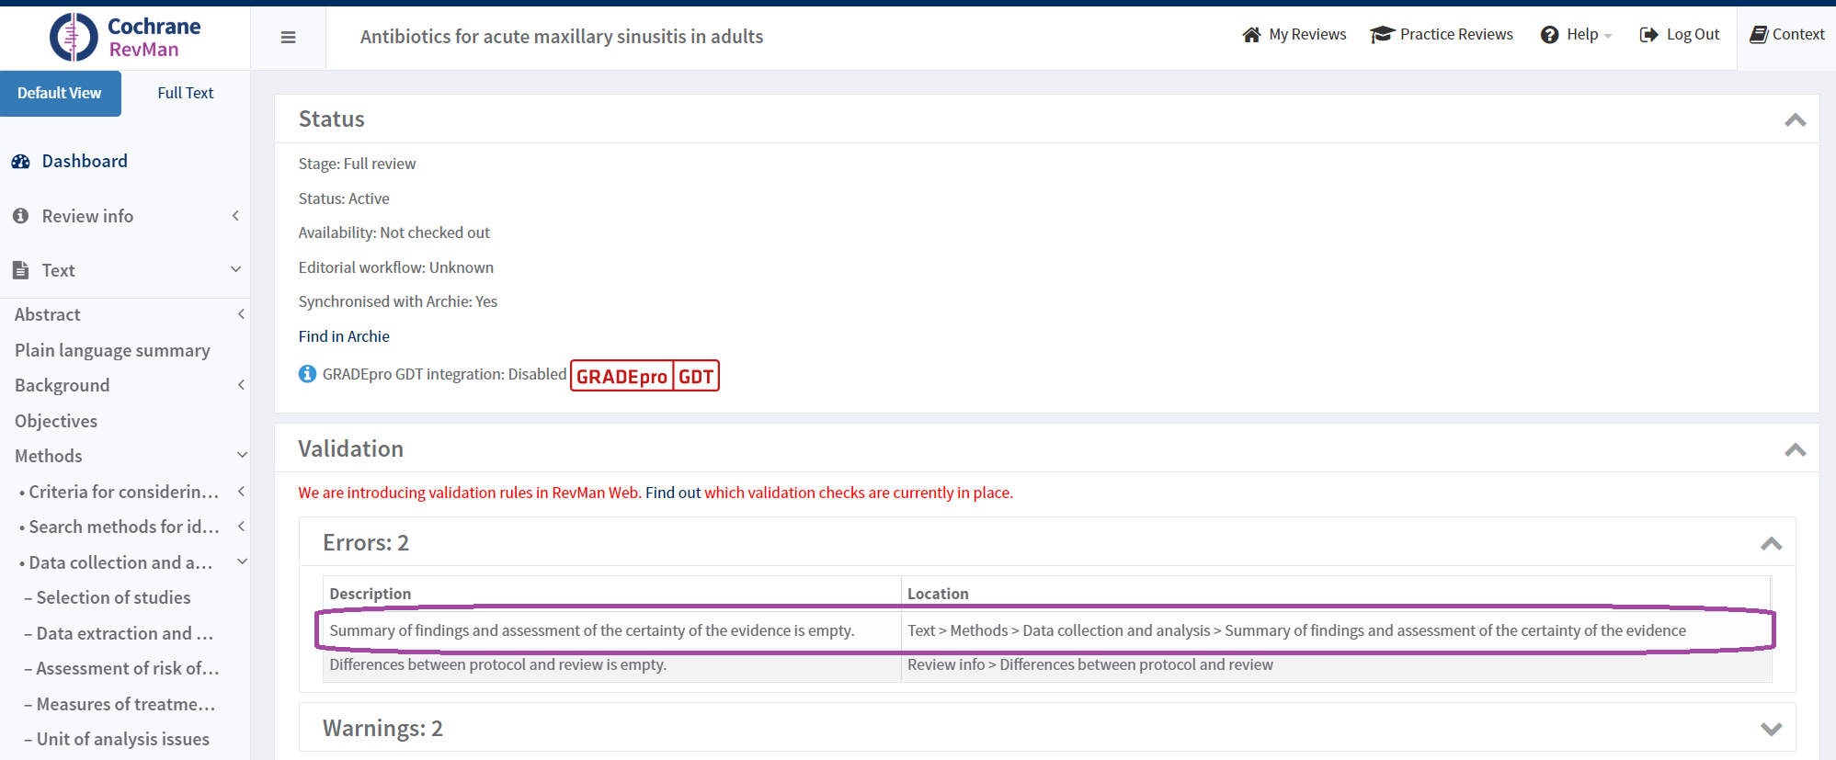Click Log Out in the top bar
The width and height of the screenshot is (1836, 760).
1679,35
